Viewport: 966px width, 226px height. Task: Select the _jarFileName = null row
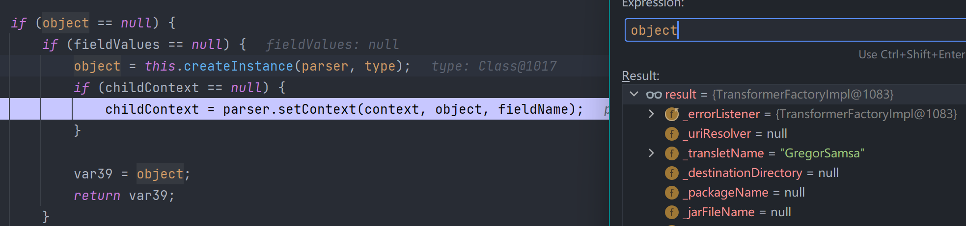tap(794, 212)
